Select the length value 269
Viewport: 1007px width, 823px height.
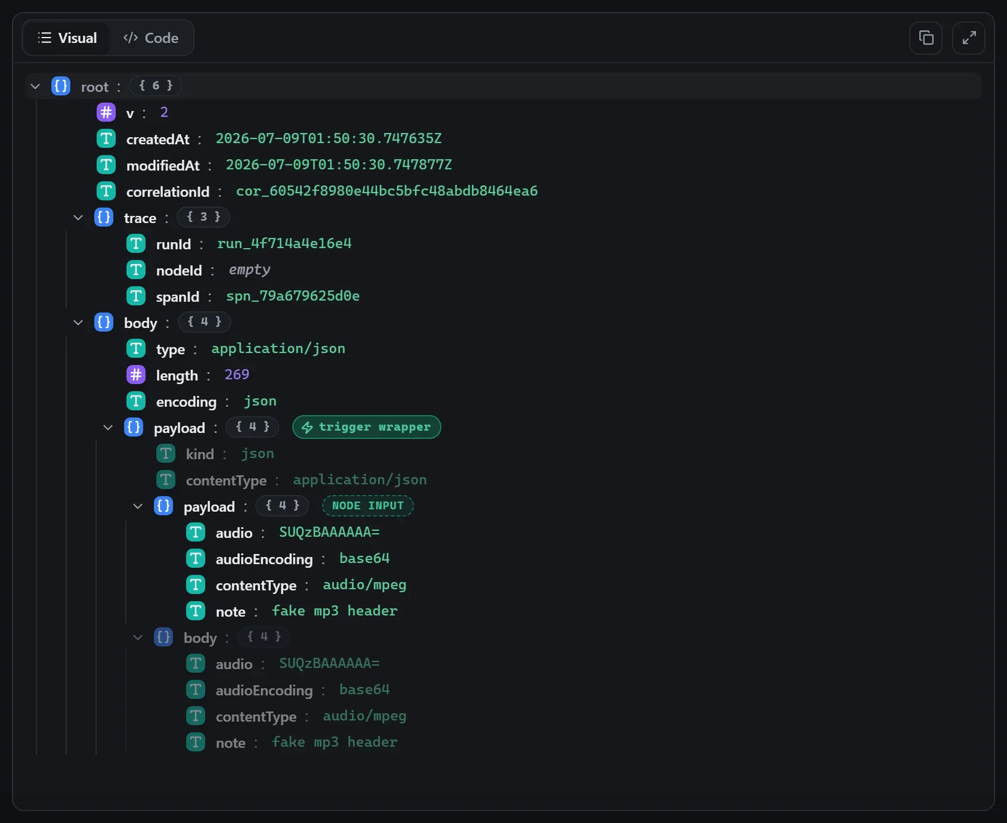pos(237,375)
